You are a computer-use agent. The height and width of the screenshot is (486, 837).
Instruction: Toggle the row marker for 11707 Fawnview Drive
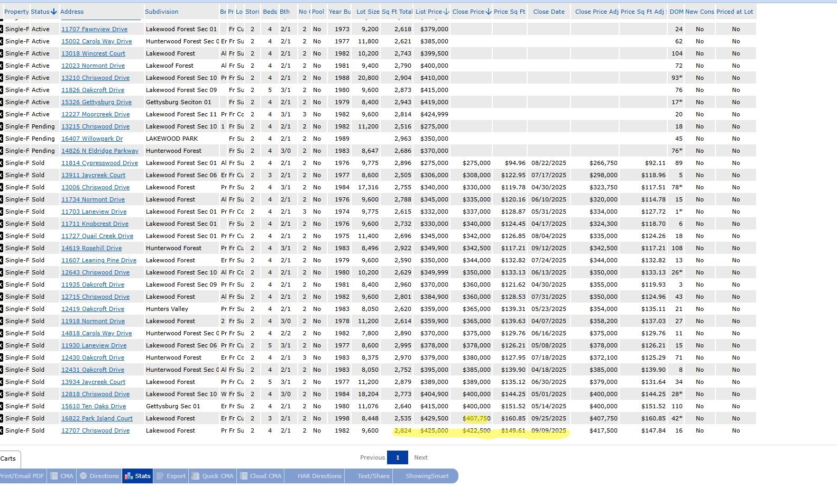click(x=1, y=29)
